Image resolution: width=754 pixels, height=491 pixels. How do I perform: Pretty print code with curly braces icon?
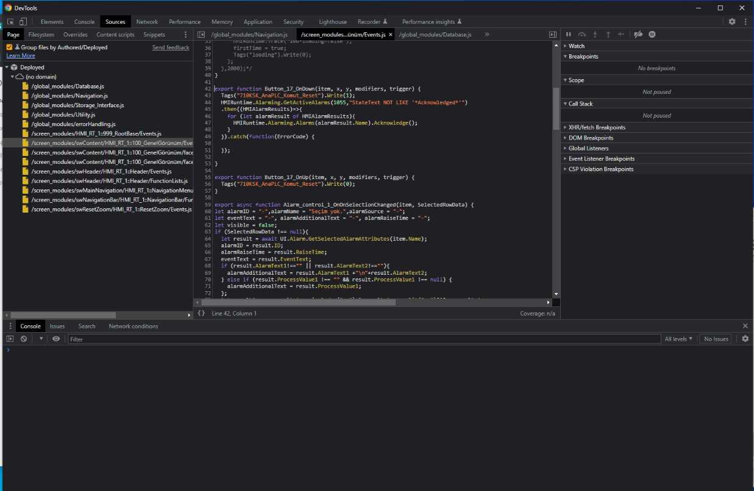pyautogui.click(x=201, y=313)
